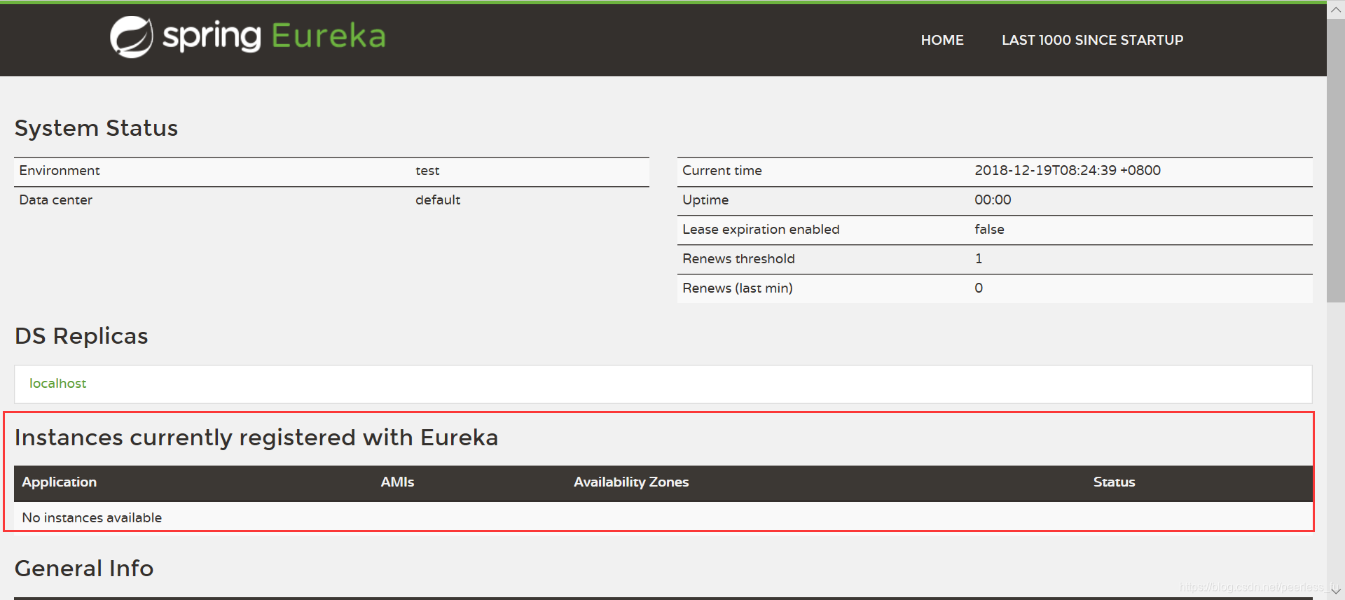Image resolution: width=1345 pixels, height=600 pixels.
Task: Click the 00:00 uptime value
Action: point(993,200)
